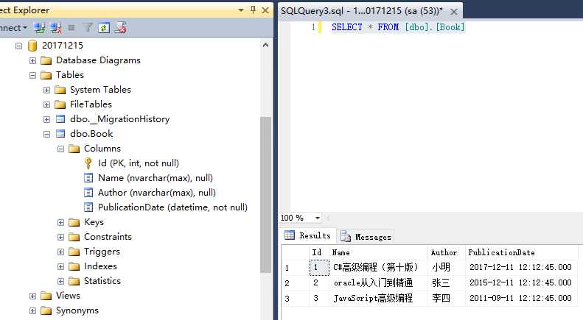Close the Object Explorer panel

pos(265,10)
